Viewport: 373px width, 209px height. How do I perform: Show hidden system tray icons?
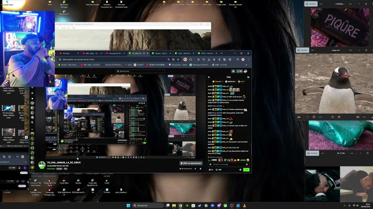pos(344,206)
